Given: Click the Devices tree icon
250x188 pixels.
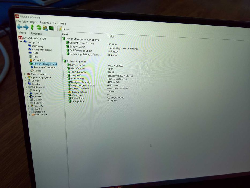Looking at the screenshot, I should [x=32, y=100].
